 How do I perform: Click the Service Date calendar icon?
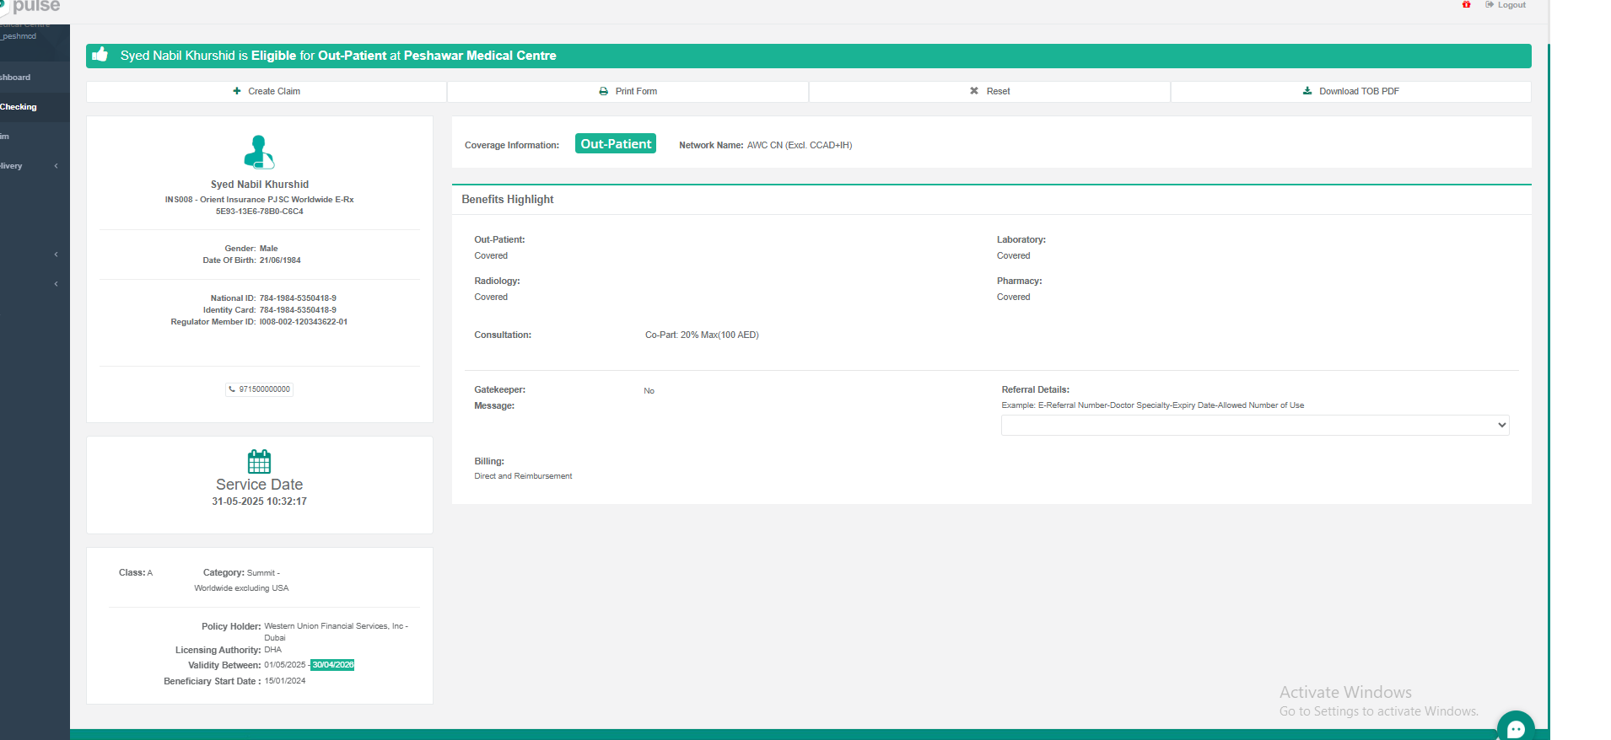pos(259,461)
